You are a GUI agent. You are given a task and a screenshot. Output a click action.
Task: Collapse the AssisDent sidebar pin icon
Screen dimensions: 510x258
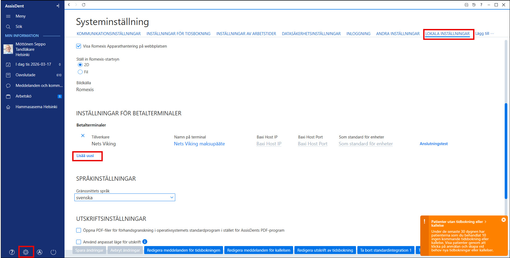pos(58,6)
